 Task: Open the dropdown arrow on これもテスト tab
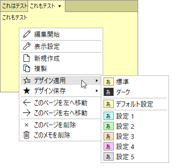pyautogui.click(x=60, y=6)
